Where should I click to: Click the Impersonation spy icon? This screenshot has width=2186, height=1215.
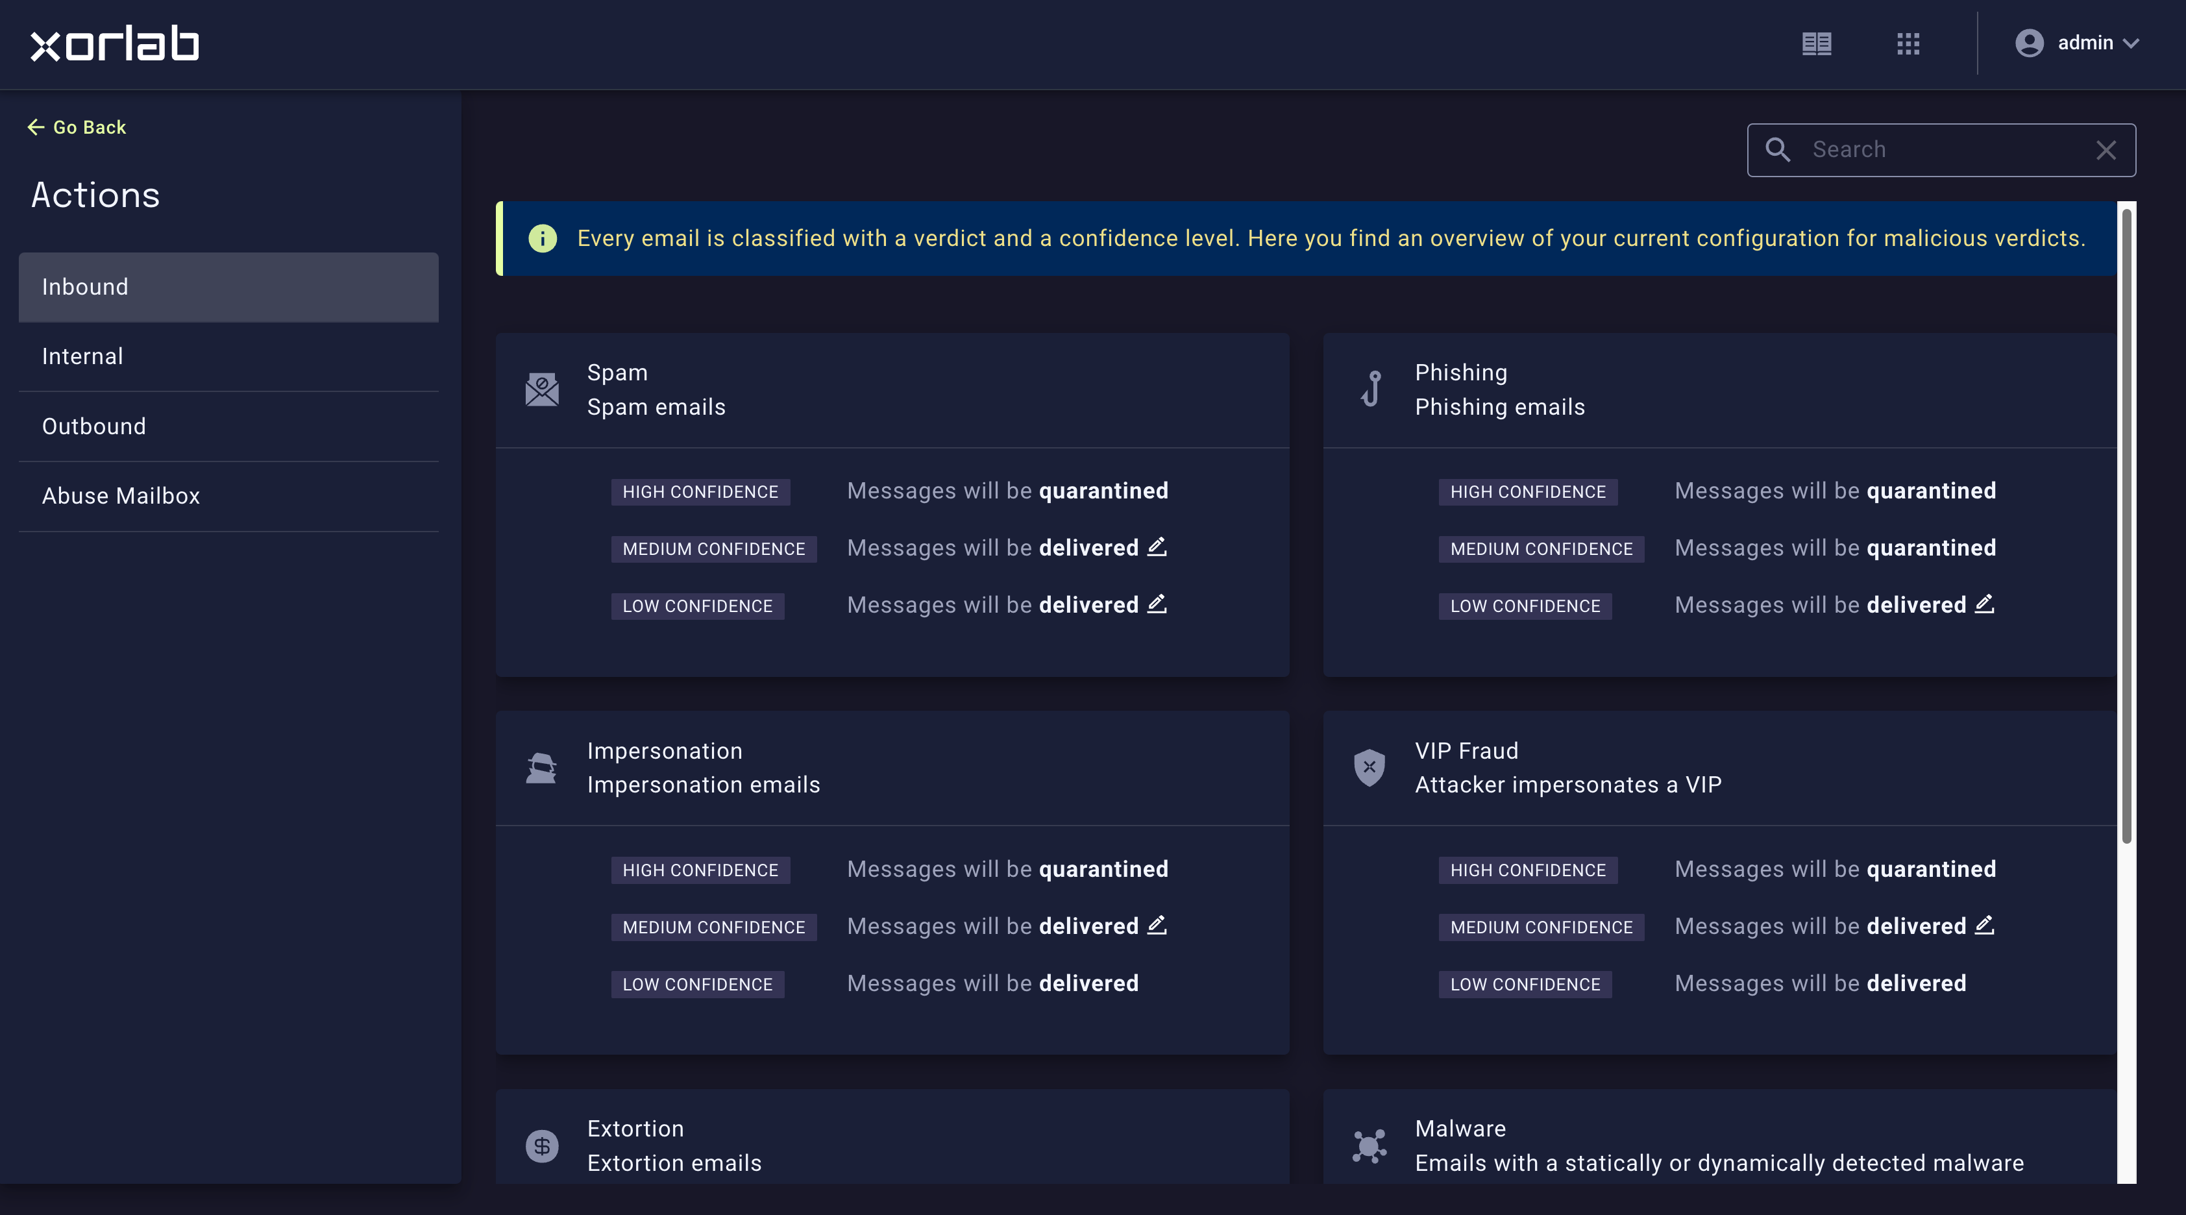541,768
